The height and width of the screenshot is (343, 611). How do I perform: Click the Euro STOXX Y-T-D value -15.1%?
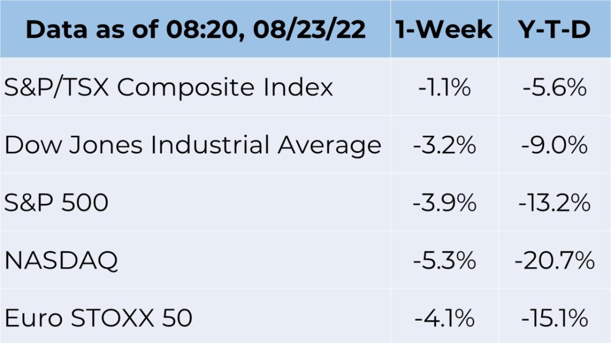click(x=554, y=319)
